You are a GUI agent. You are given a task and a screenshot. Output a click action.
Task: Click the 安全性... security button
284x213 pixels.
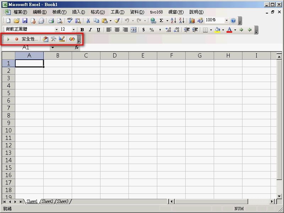pos(30,39)
